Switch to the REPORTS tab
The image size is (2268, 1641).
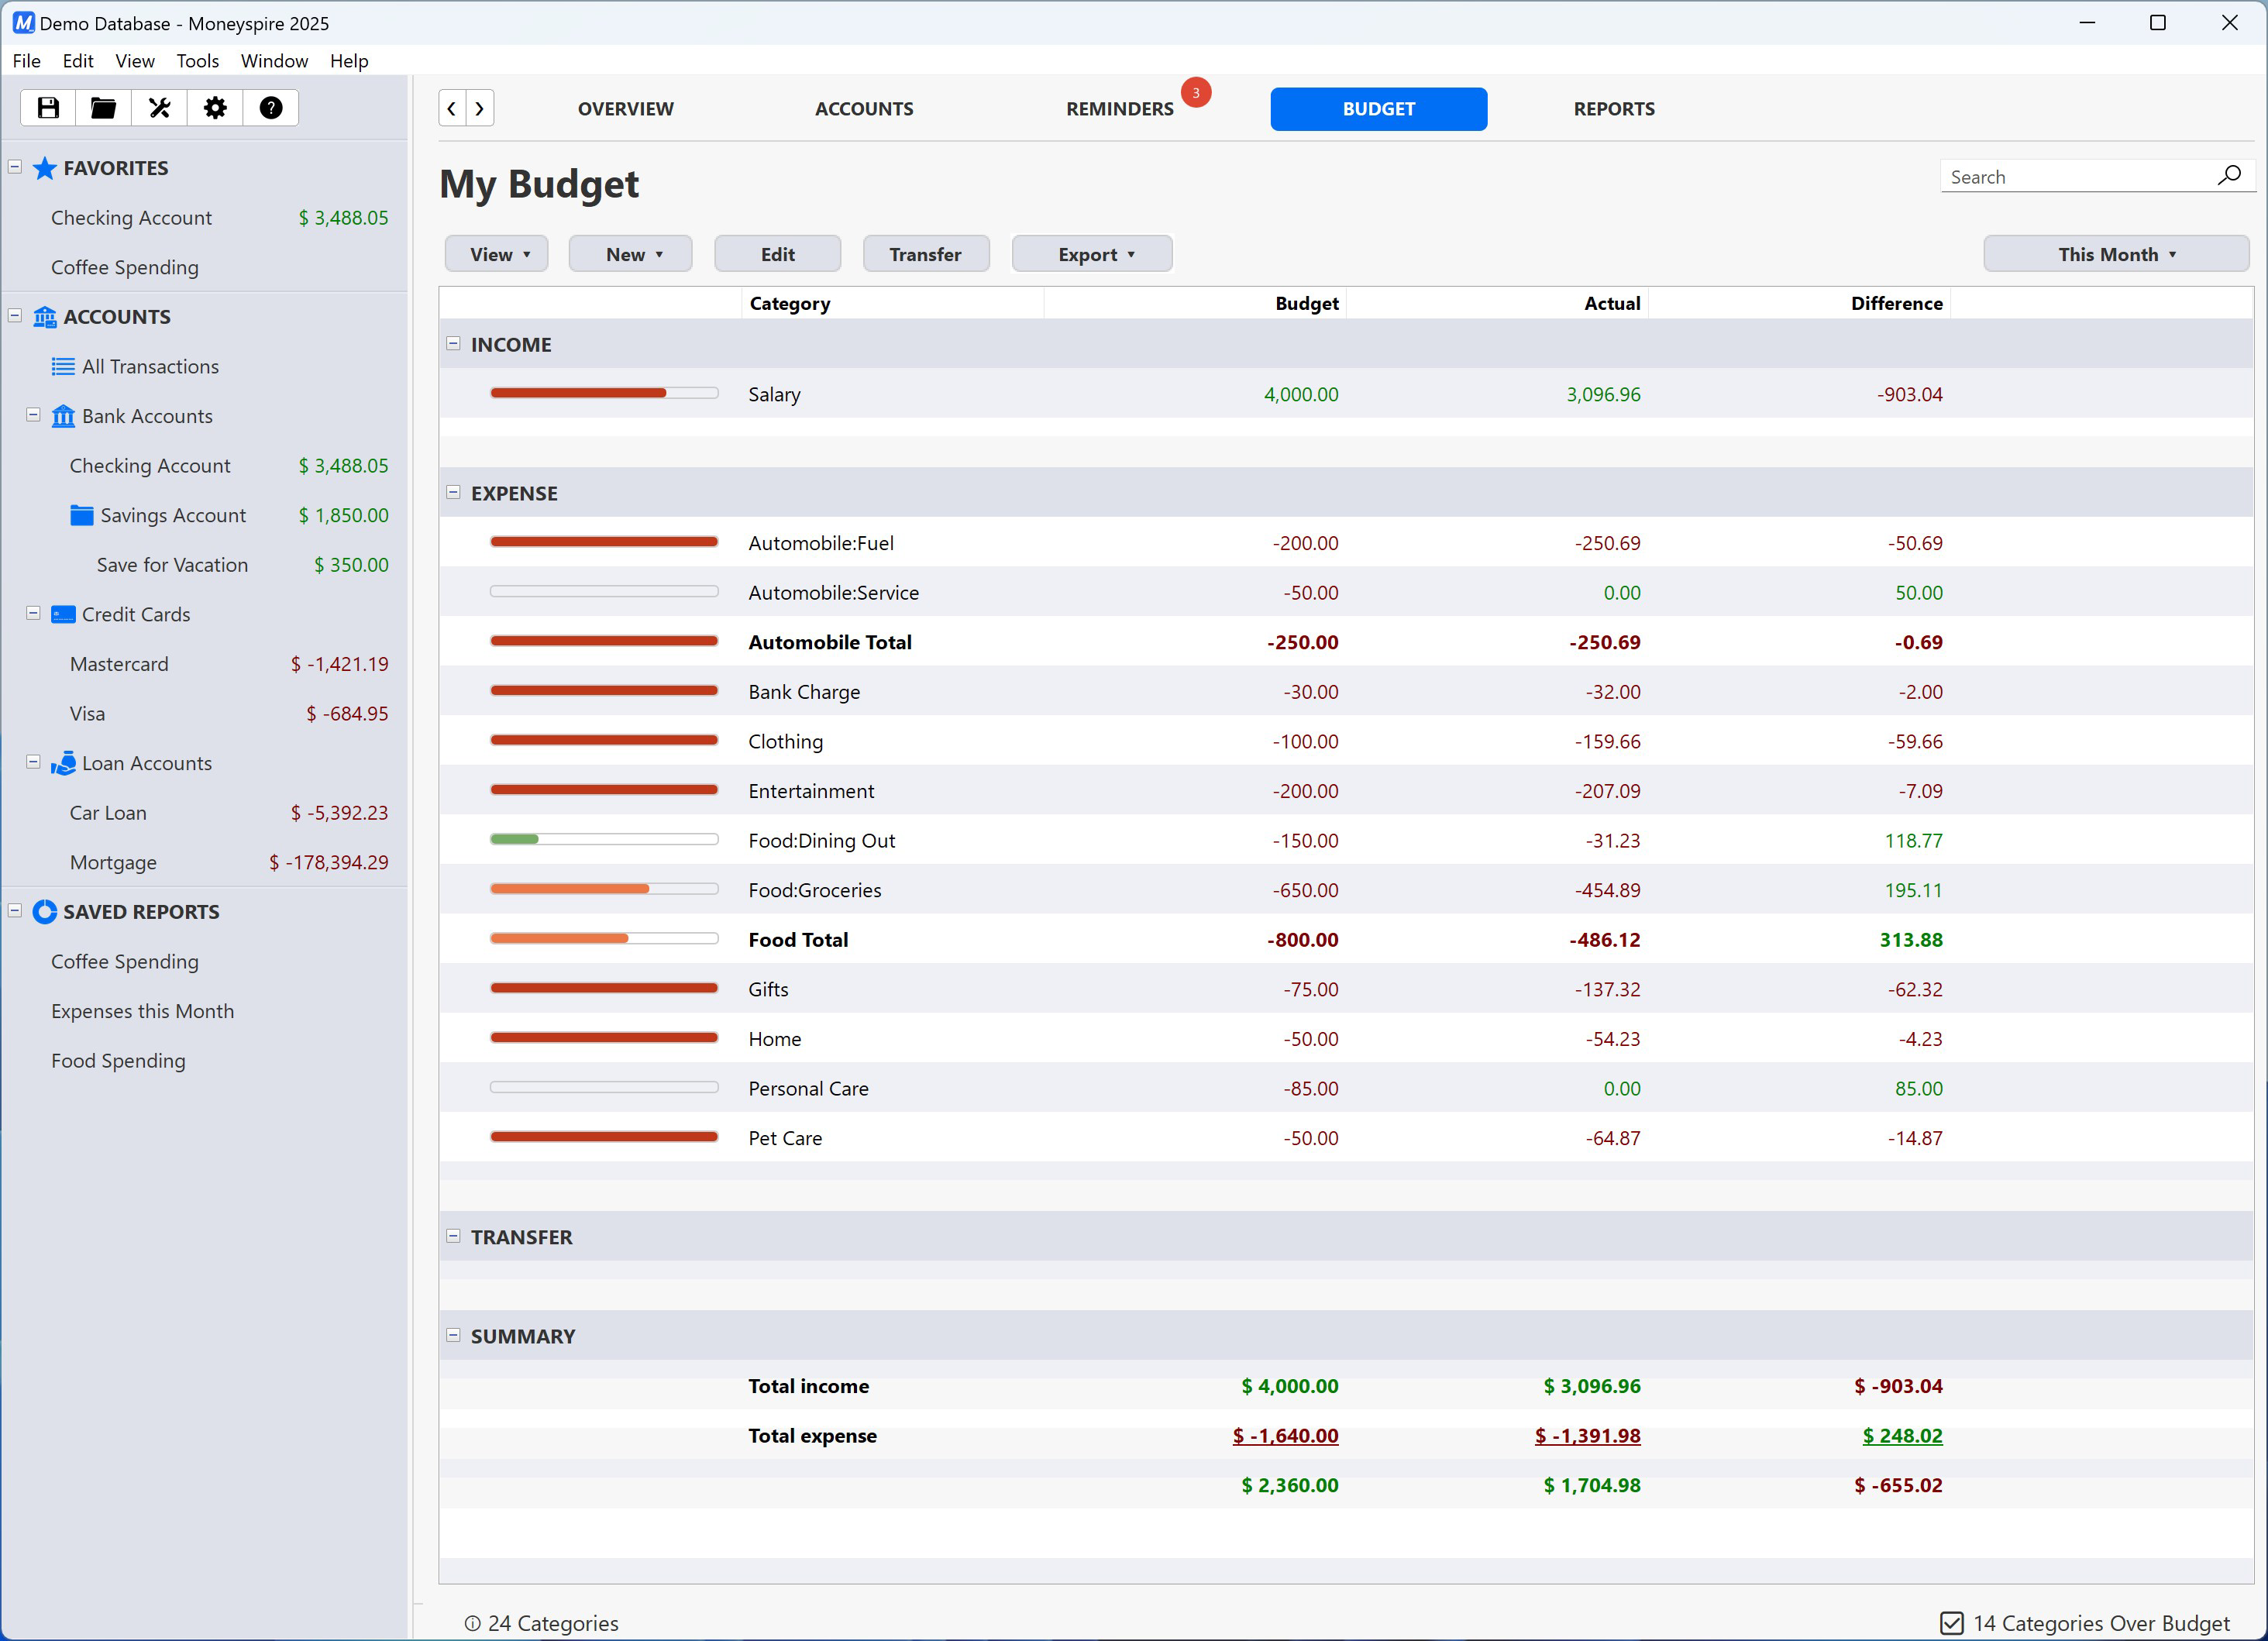1614,109
